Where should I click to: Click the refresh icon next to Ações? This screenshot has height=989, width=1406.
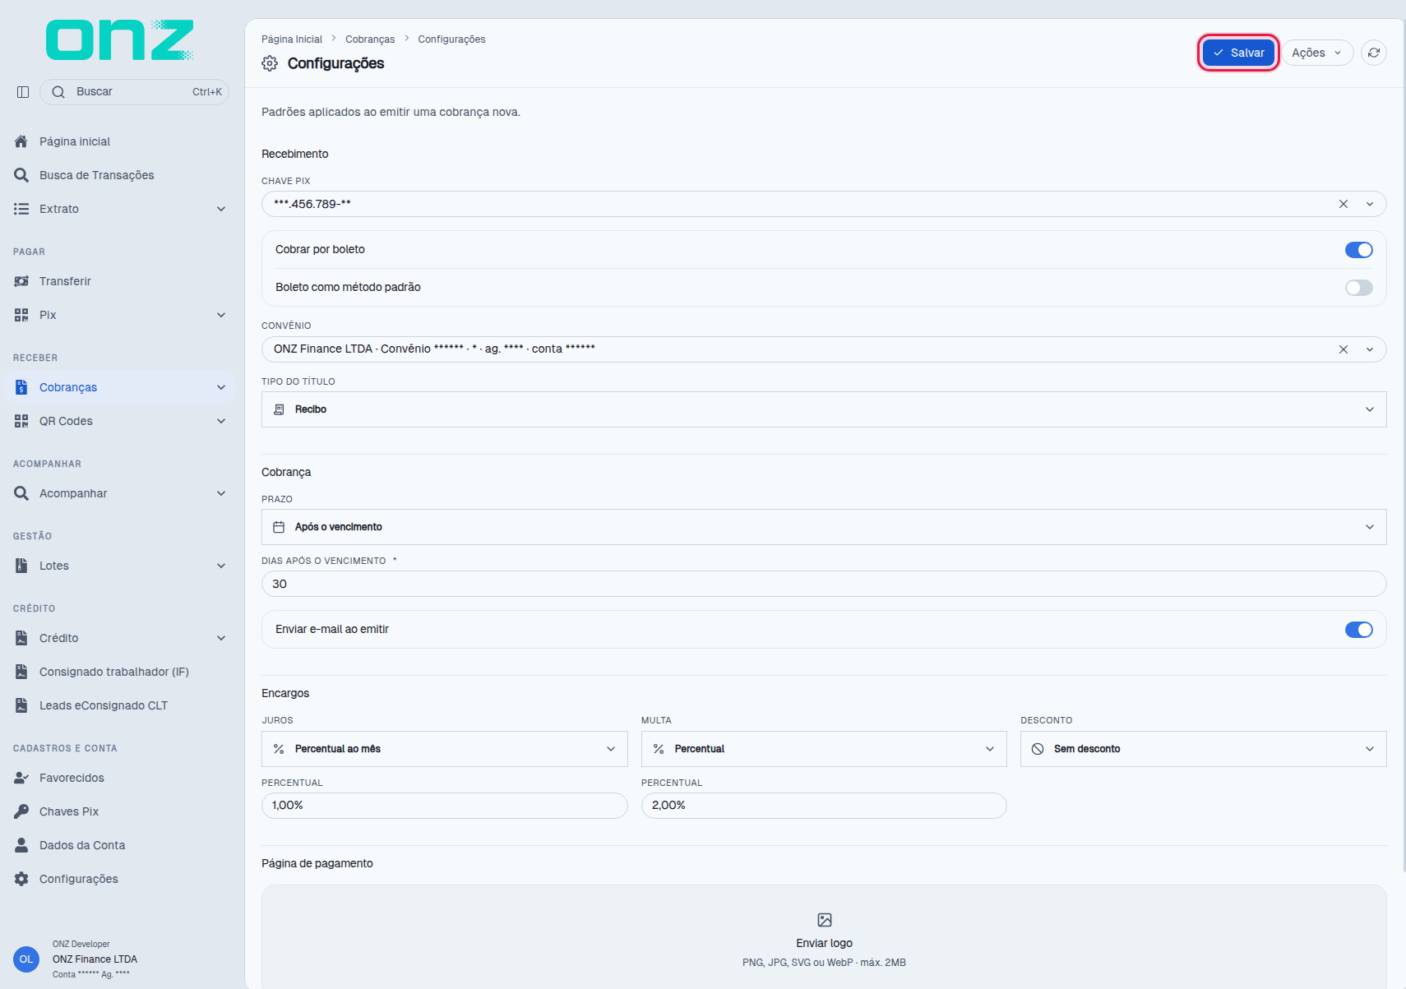click(x=1374, y=53)
